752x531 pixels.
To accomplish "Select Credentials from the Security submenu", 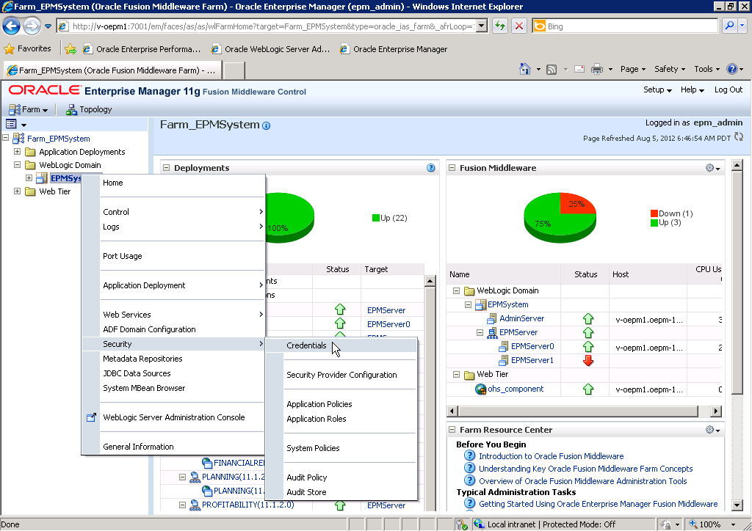I will 306,345.
